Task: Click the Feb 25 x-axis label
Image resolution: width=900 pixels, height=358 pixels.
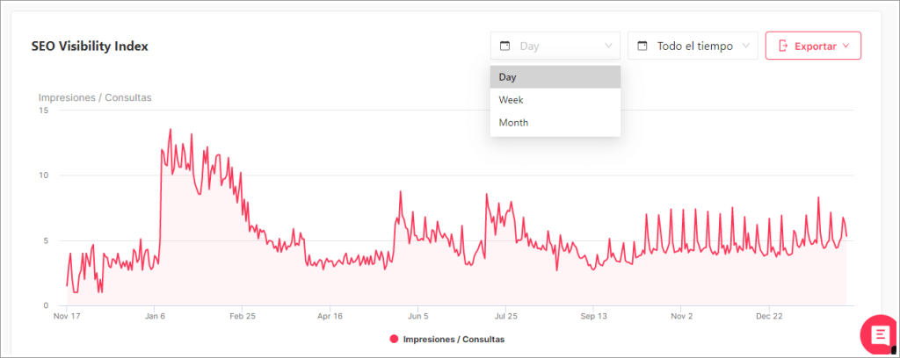Action: (243, 316)
